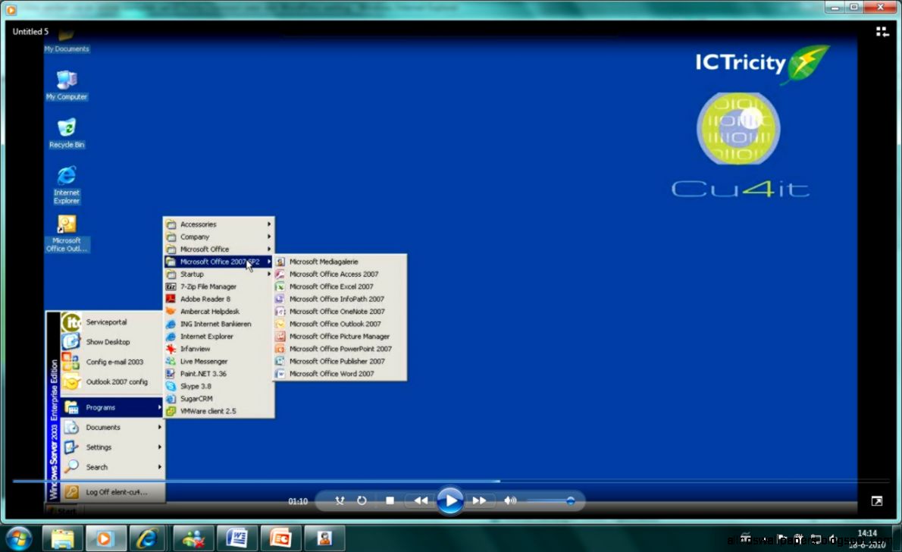Select Documents in the Start menu

(x=102, y=427)
